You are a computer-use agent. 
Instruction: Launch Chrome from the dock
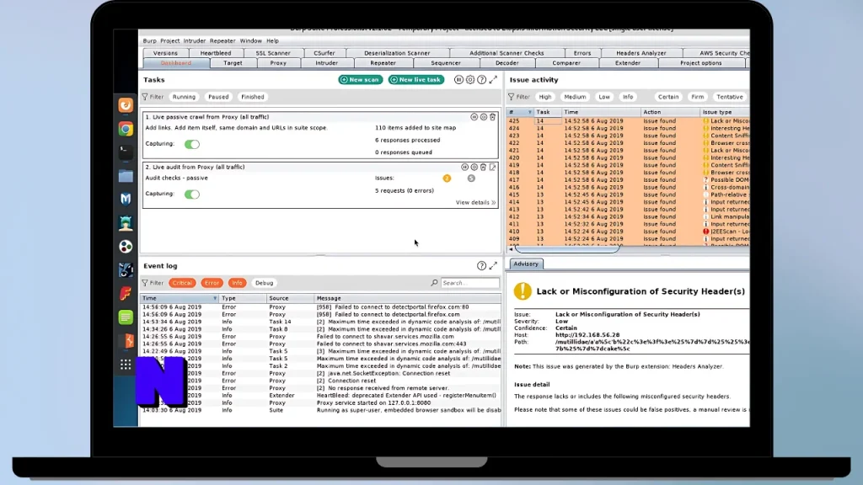tap(126, 129)
